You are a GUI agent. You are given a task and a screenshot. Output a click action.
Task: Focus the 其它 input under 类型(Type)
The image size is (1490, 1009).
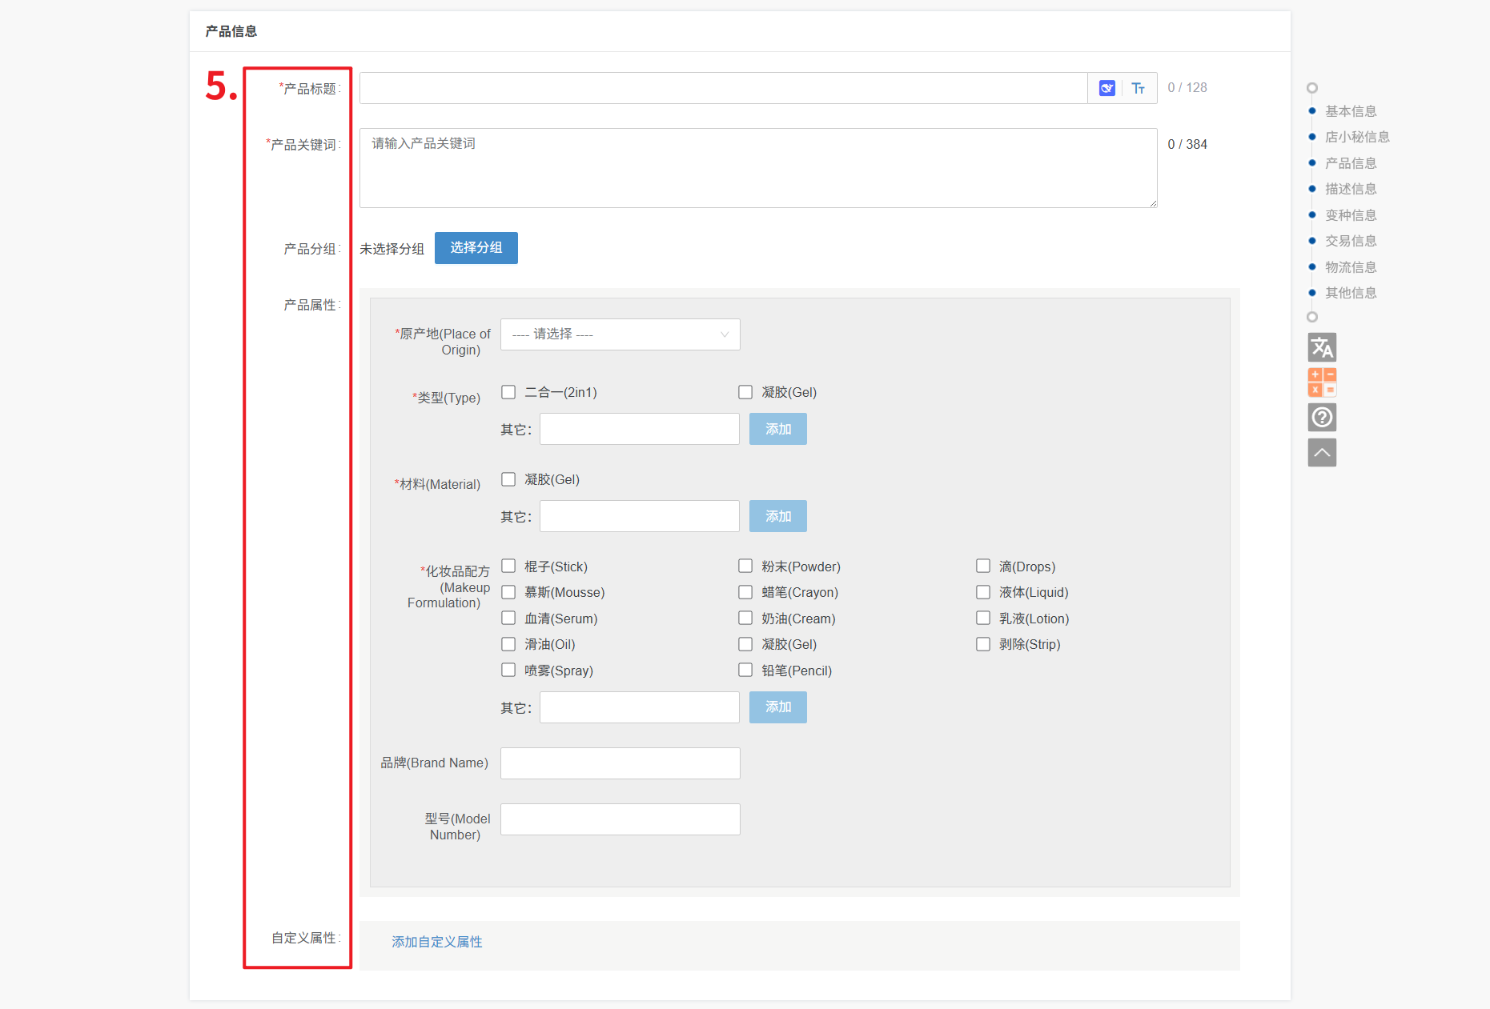[640, 429]
